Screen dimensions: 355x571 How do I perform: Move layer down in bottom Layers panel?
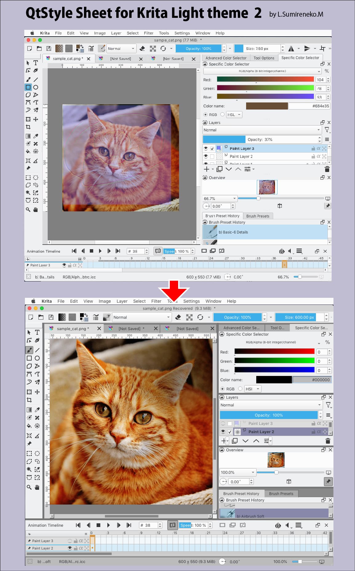click(245, 441)
